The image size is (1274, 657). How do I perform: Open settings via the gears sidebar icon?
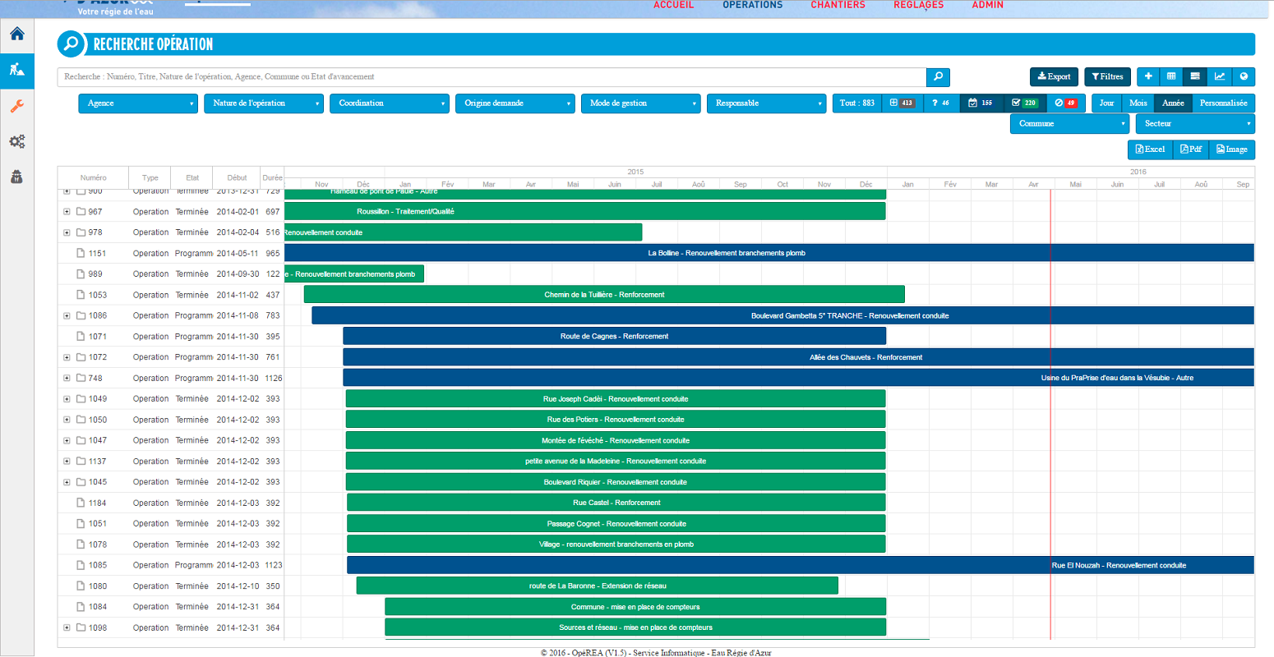(x=16, y=141)
